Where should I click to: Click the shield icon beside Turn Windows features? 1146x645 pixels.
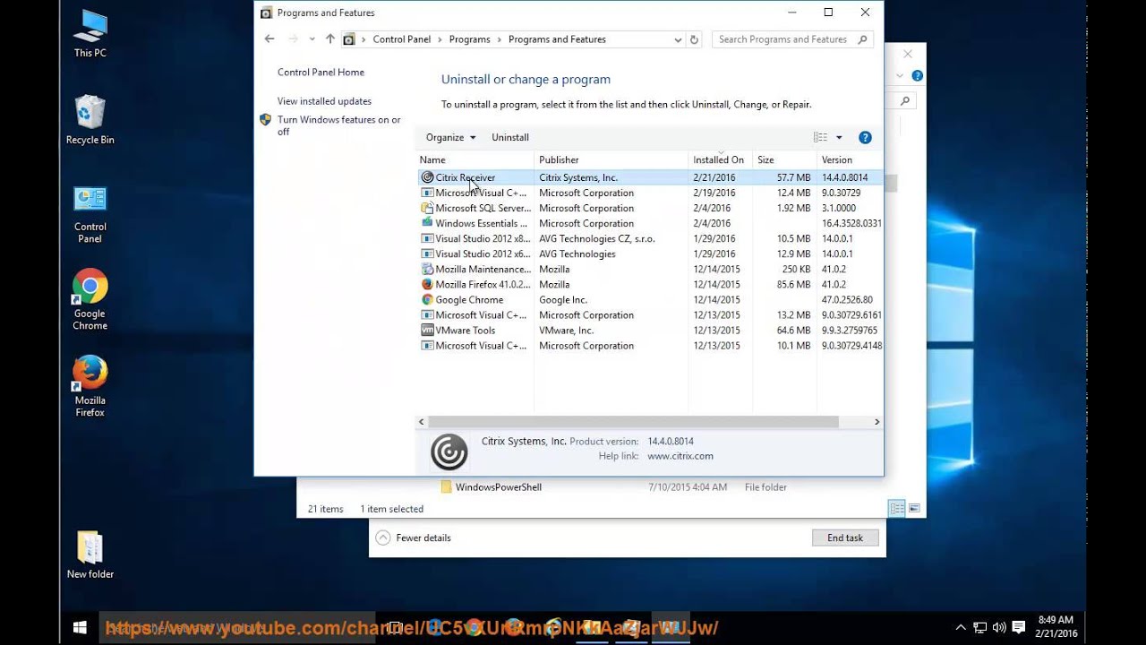click(x=265, y=120)
